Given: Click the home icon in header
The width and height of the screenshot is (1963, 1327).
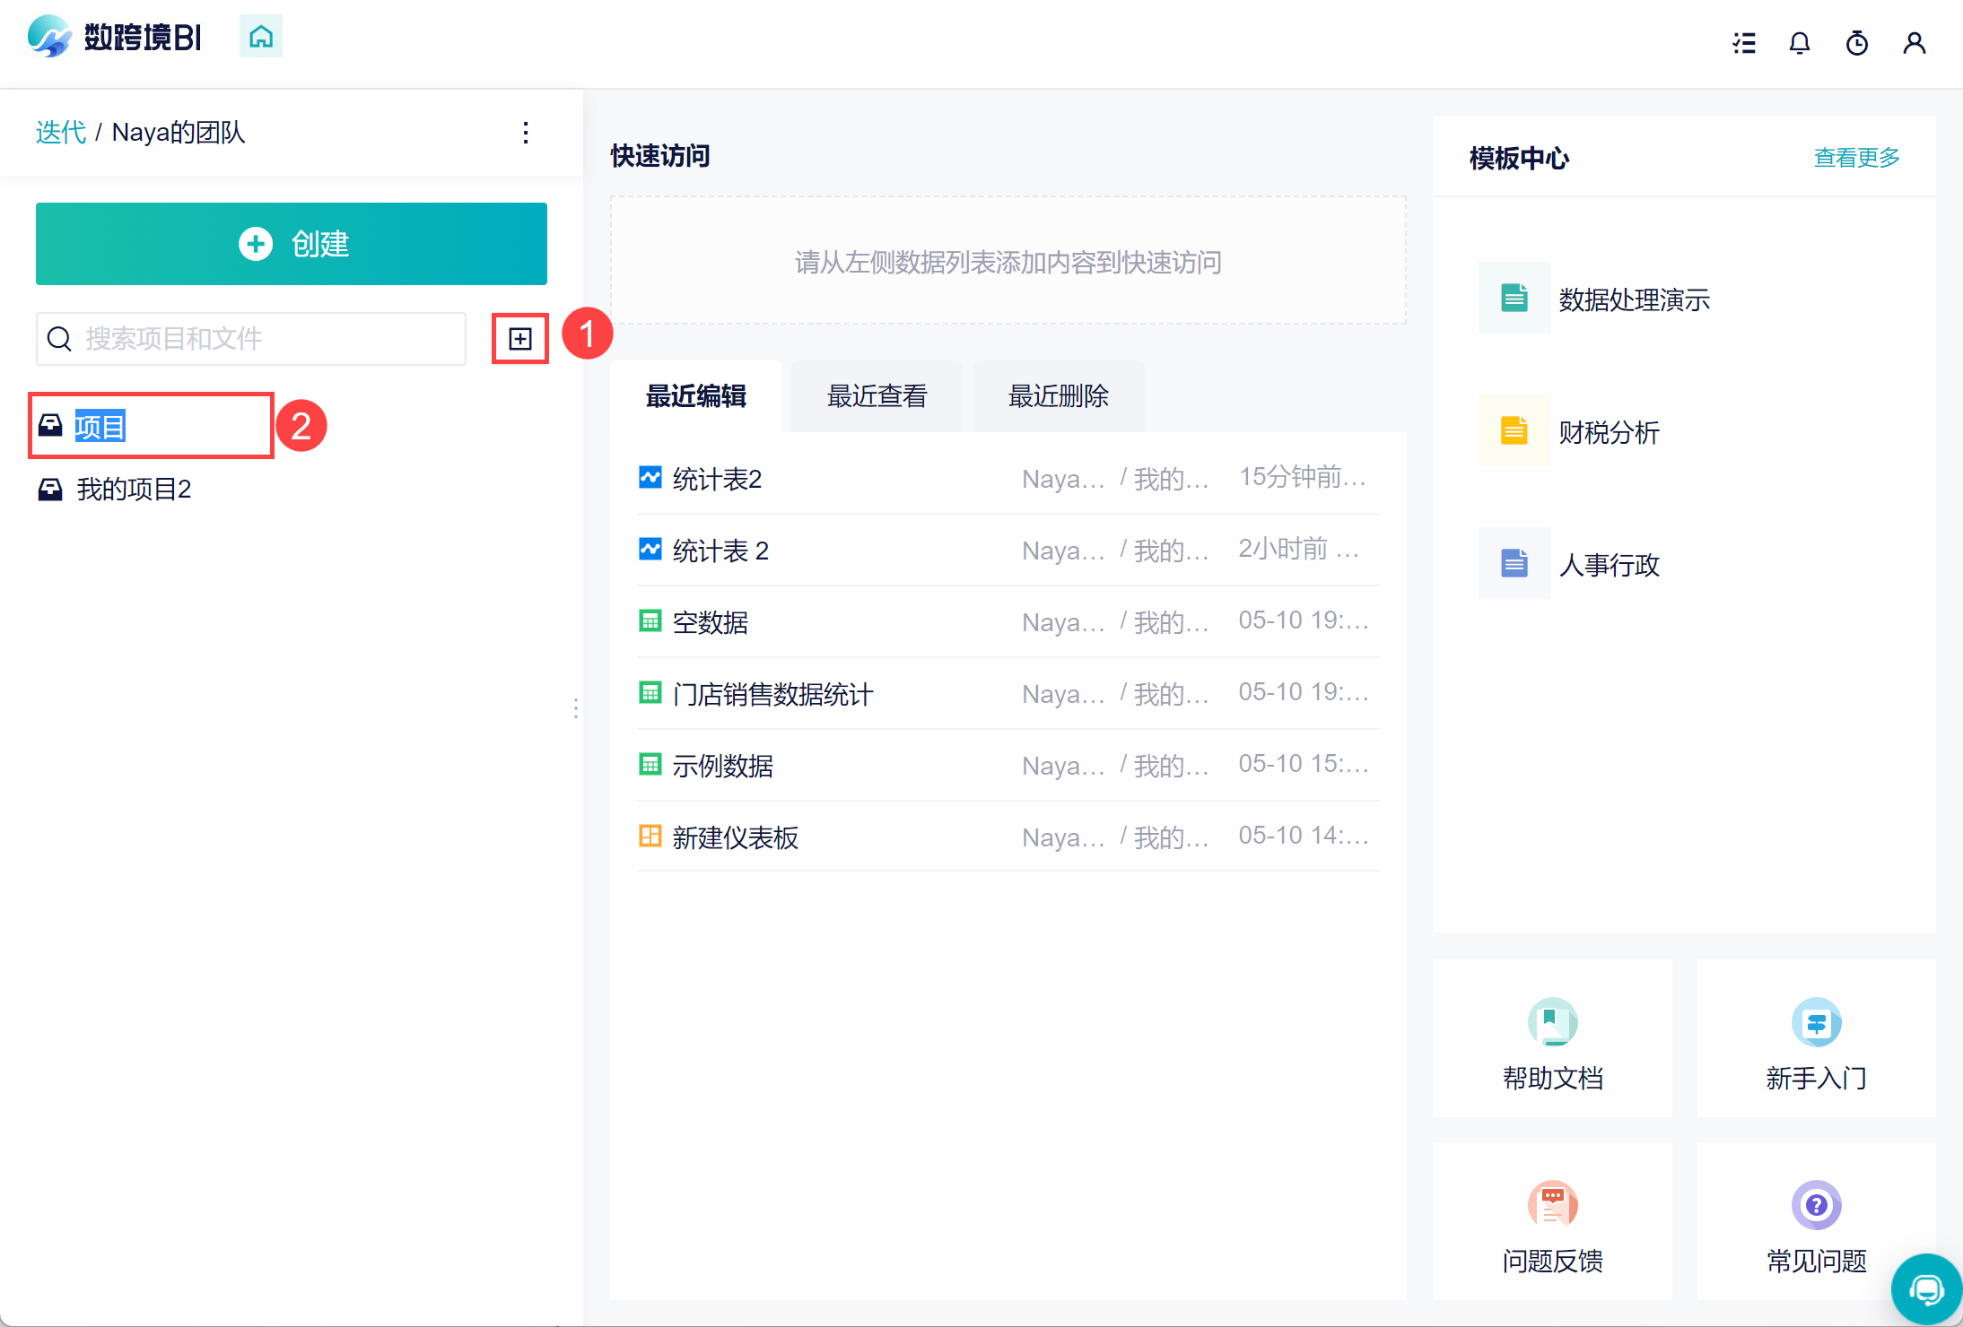Looking at the screenshot, I should (260, 37).
